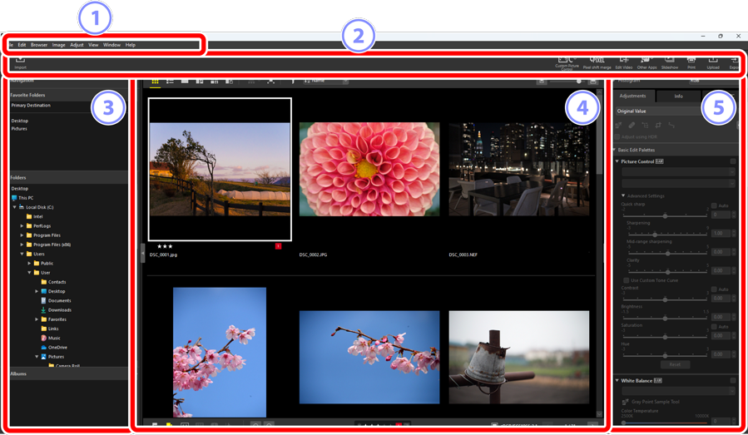Viewport: 748px width, 435px height.
Task: Click the Import icon in the toolbar
Action: [x=20, y=61]
